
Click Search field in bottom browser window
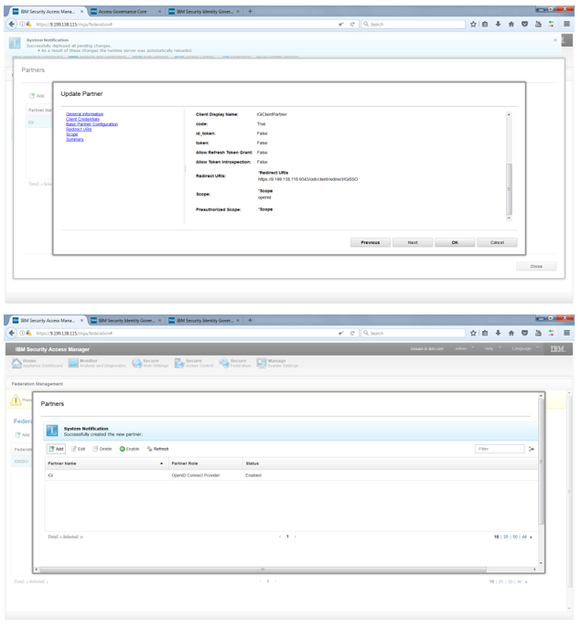click(x=413, y=334)
